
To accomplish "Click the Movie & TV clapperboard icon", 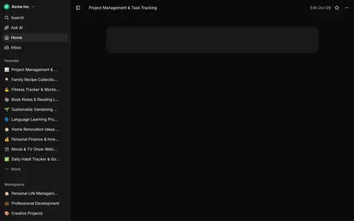I will (7, 149).
